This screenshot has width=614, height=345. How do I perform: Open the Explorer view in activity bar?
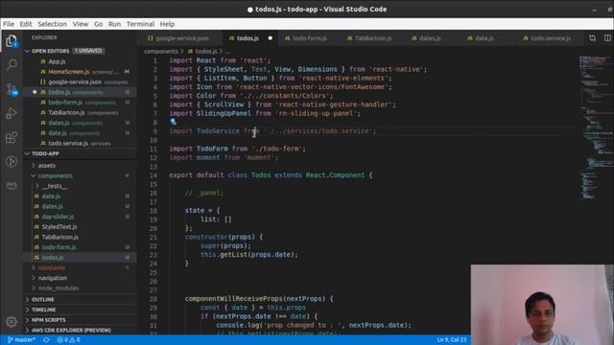tap(12, 40)
